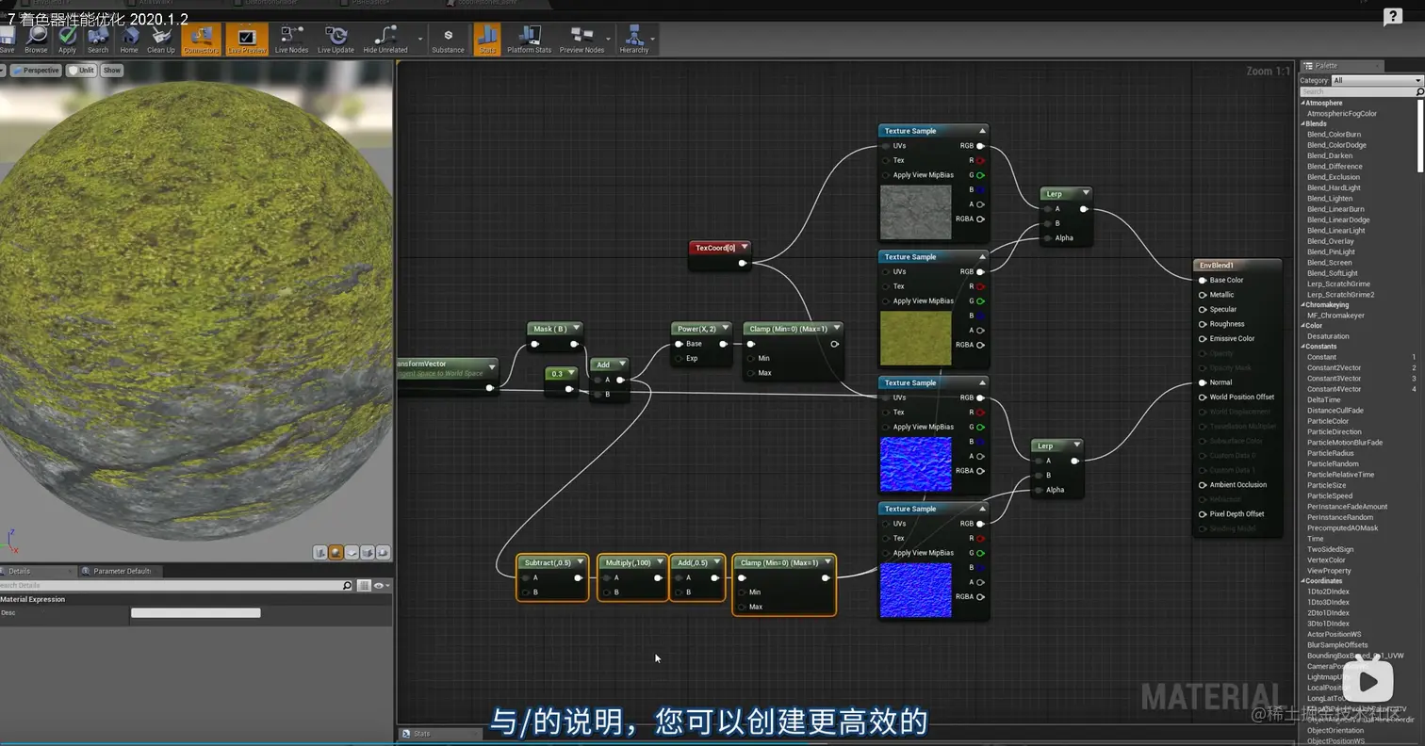The image size is (1425, 746).
Task: Select the sphere preview mesh button
Action: point(336,553)
